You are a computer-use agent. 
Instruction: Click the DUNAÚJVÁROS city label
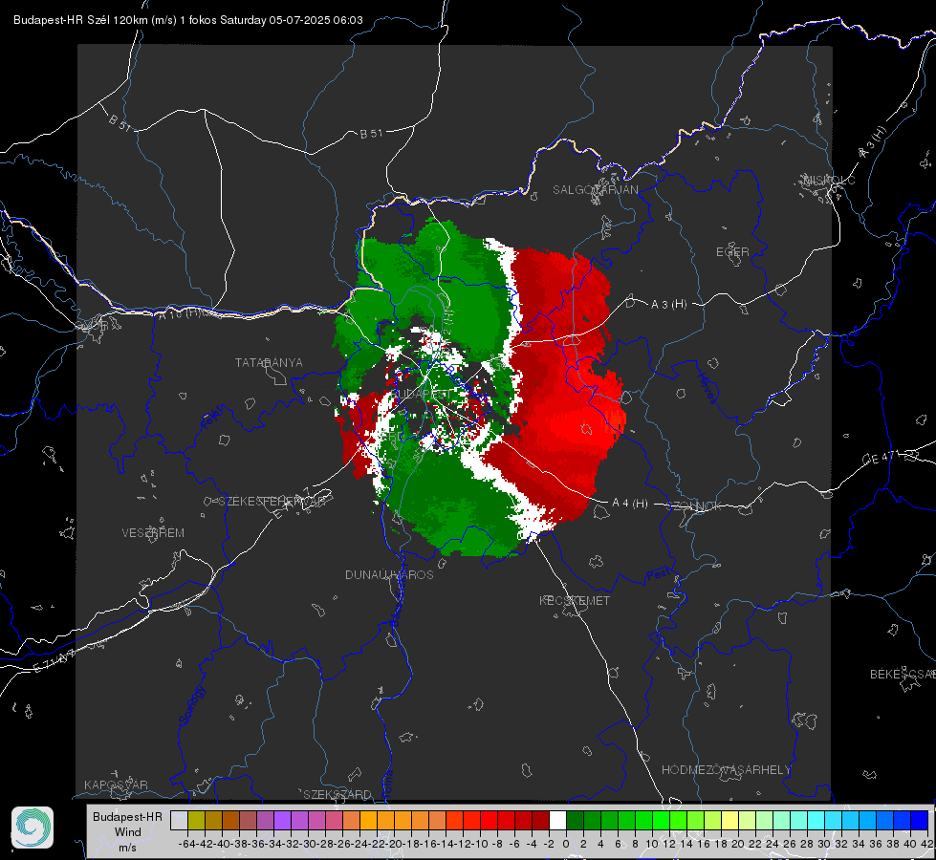point(389,574)
